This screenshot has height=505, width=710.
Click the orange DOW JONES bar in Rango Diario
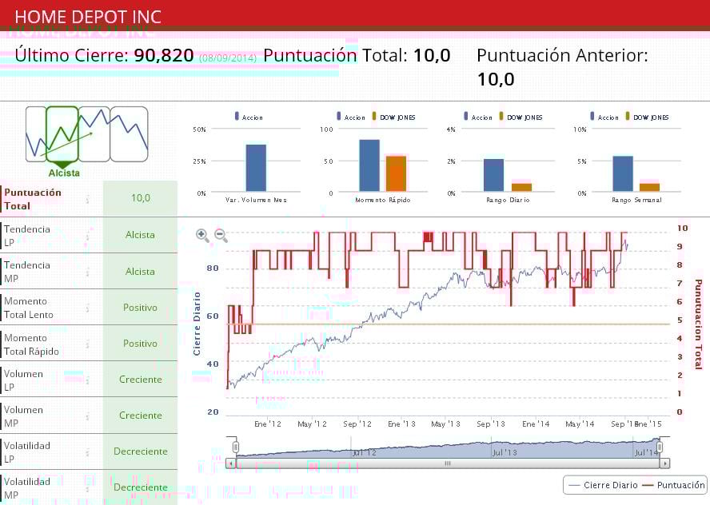point(521,187)
